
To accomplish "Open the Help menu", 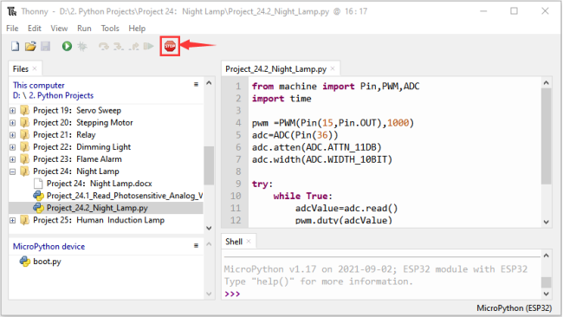I will tap(137, 29).
